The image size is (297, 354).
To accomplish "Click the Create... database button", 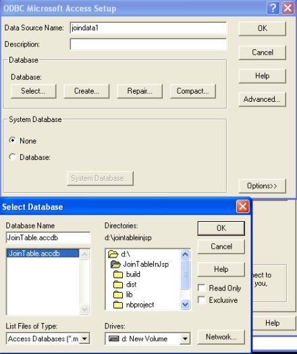I will 86,91.
